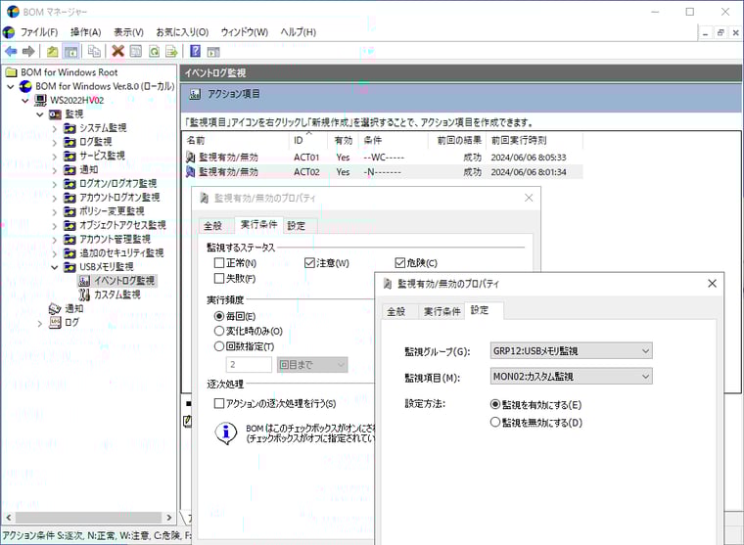The image size is (744, 545).
Task: Expand the ログ tree node
Action: point(40,323)
